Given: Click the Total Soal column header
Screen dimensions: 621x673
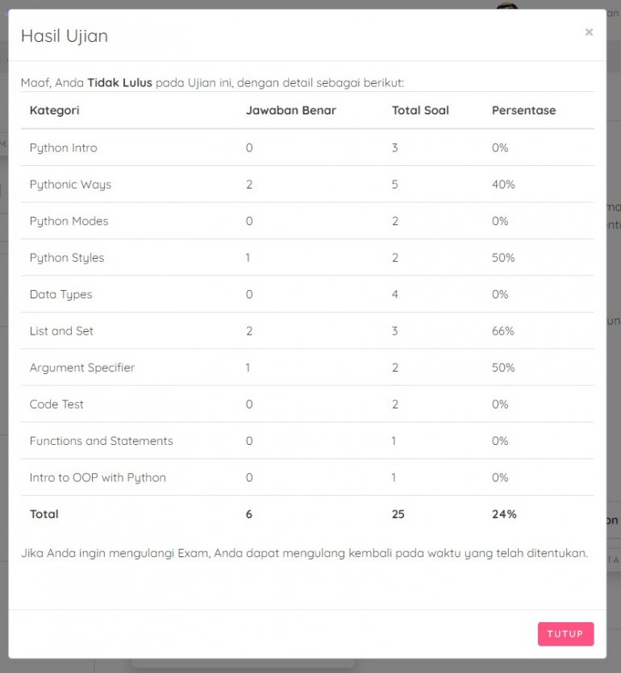Looking at the screenshot, I should pos(420,110).
